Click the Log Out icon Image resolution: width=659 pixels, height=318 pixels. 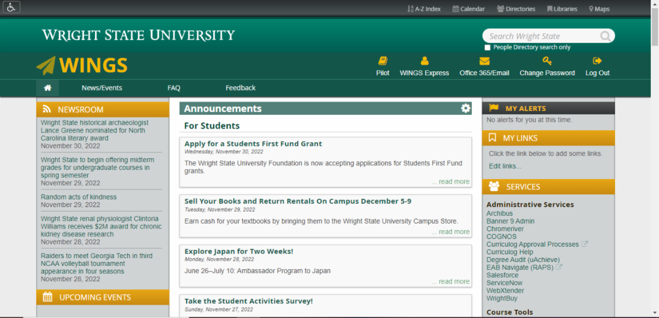coord(597,61)
